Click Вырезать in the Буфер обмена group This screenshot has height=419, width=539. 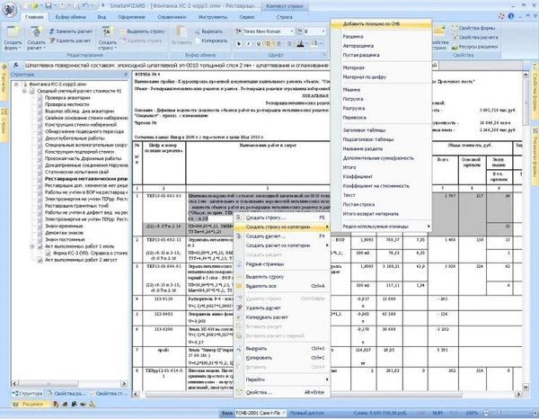point(209,31)
